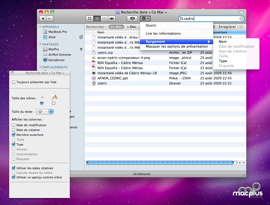This screenshot has width=270, height=205.
Task: Toggle Toujours présenter par liste checkbox
Action: [x=13, y=82]
